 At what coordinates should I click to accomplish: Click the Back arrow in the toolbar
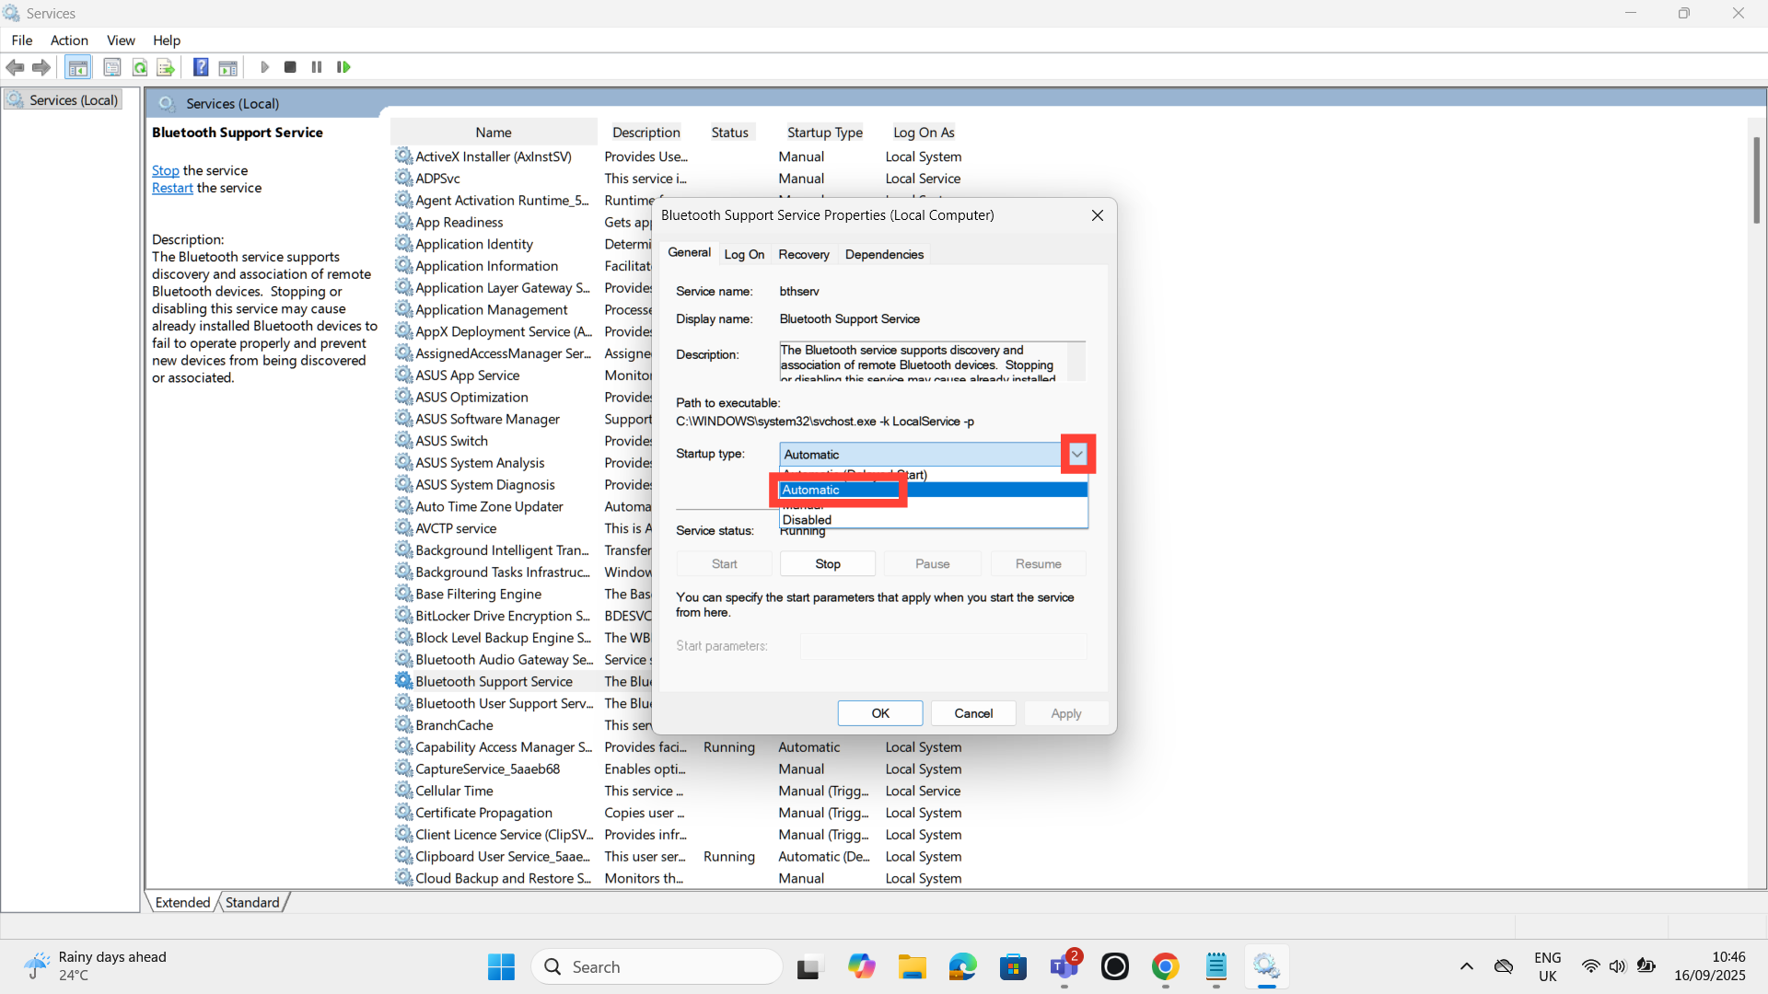coord(16,67)
